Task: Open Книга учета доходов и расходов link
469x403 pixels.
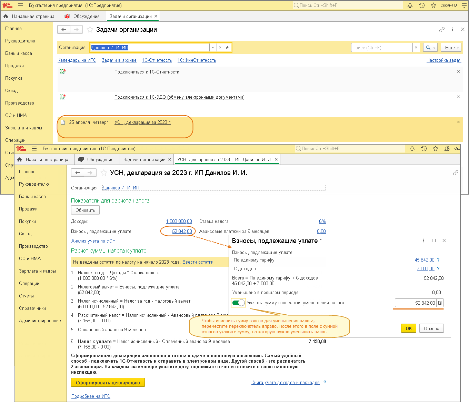Action: 286,383
